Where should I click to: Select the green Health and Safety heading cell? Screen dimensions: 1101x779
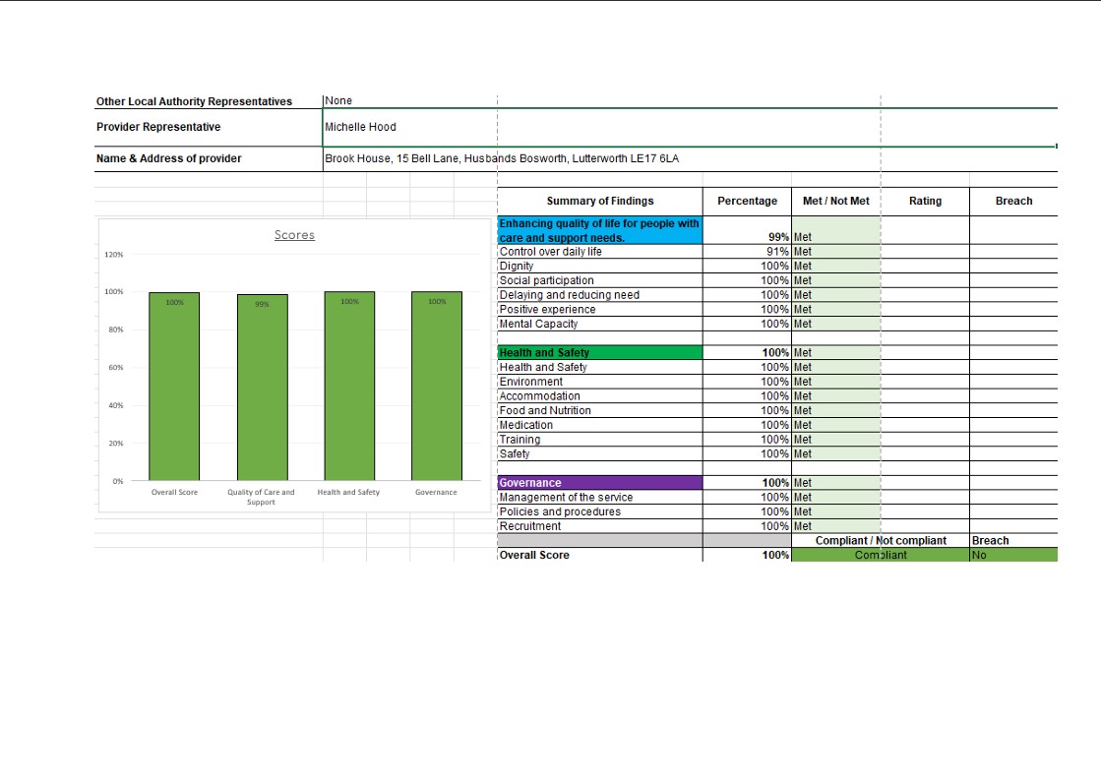coord(599,352)
